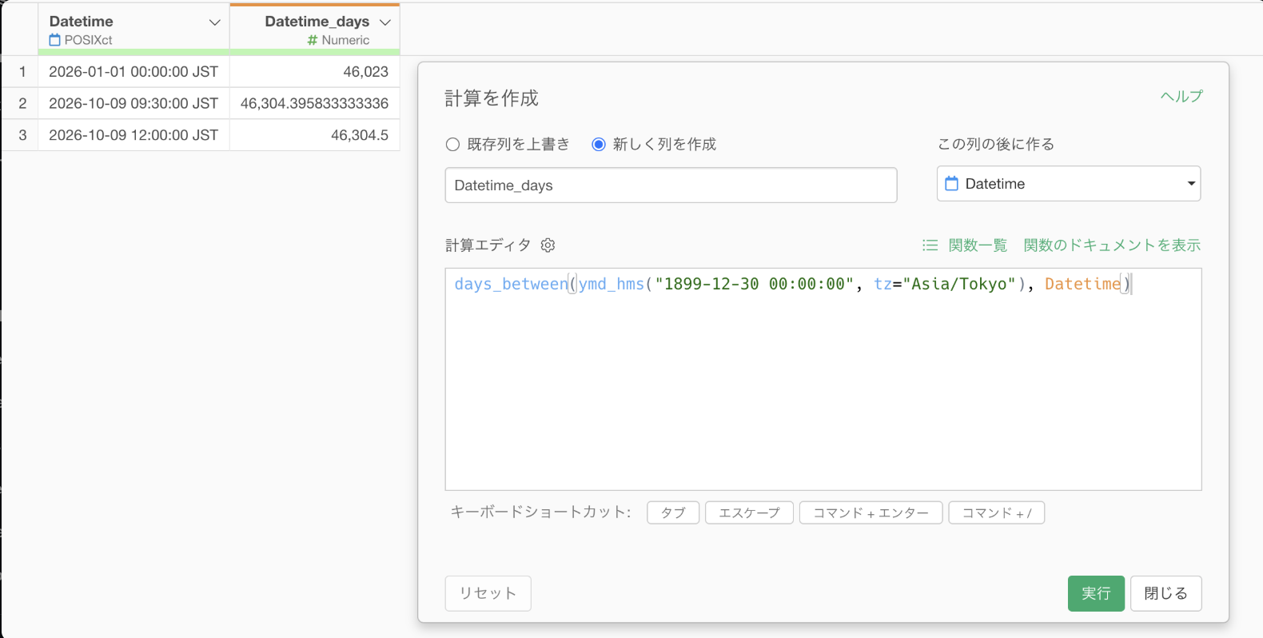The height and width of the screenshot is (638, 1263).
Task: Close the dialog with 閉じる button
Action: point(1165,593)
